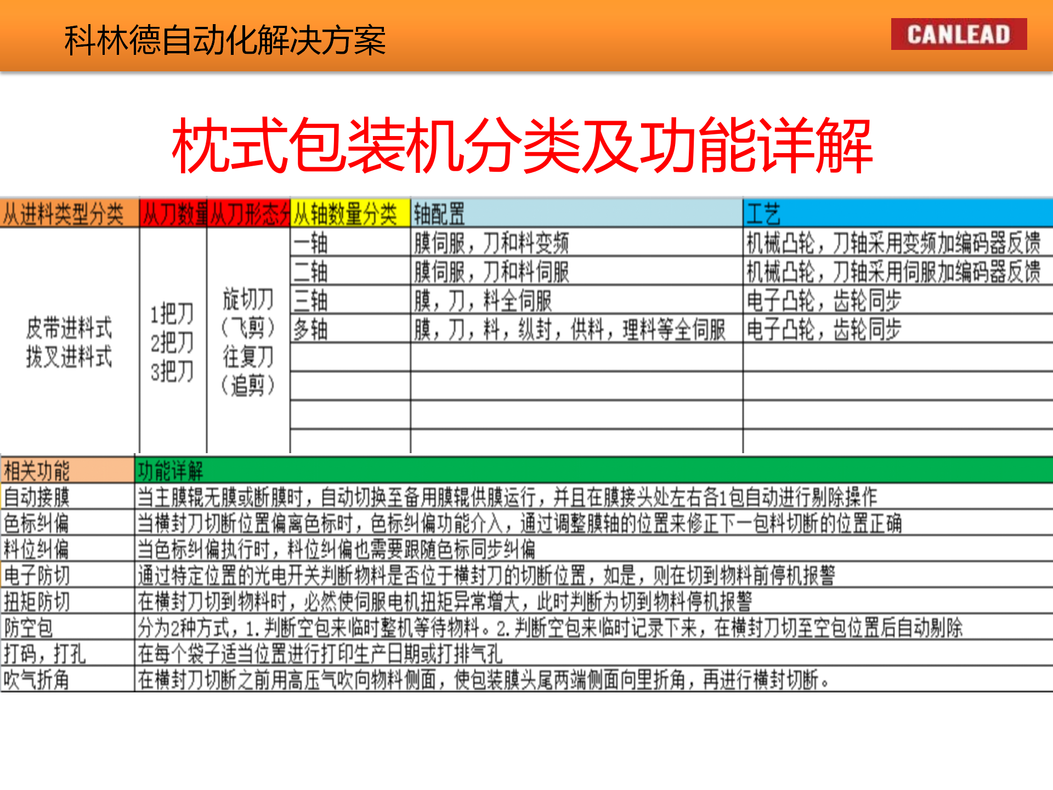Click the CANLEAD logo

(x=959, y=34)
